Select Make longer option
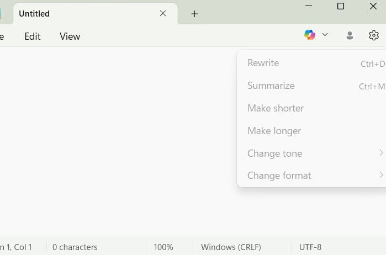386x255 pixels. click(274, 131)
